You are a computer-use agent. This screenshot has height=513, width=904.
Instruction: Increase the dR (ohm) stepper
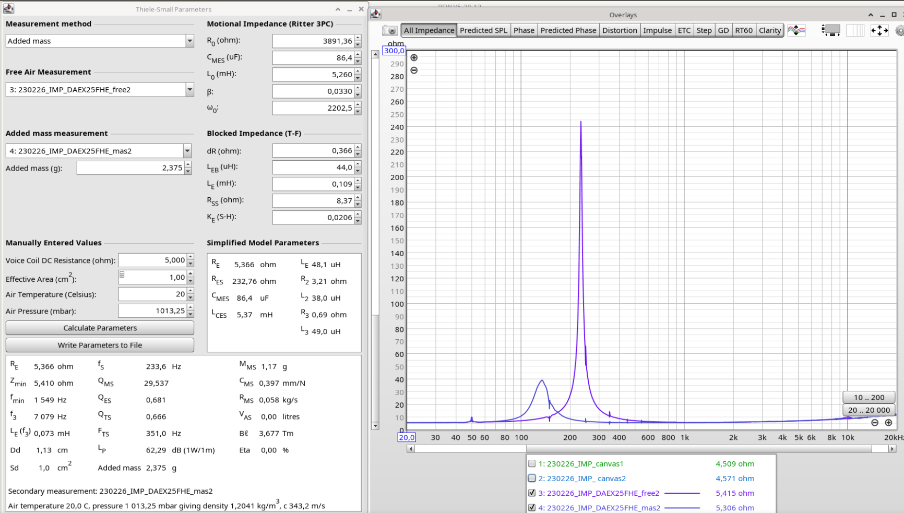[358, 148]
